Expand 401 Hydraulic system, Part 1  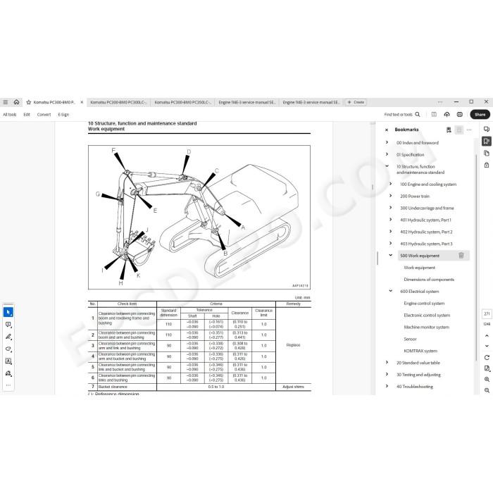click(x=391, y=220)
